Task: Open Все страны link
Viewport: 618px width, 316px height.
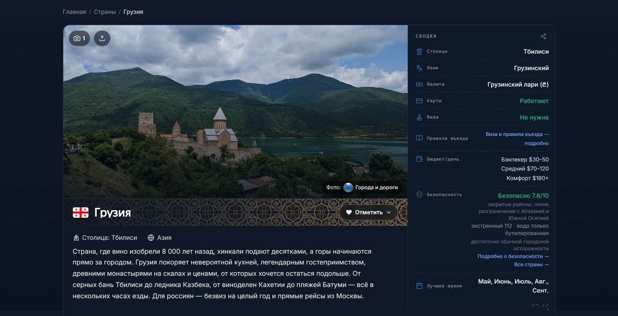Action: pyautogui.click(x=531, y=264)
